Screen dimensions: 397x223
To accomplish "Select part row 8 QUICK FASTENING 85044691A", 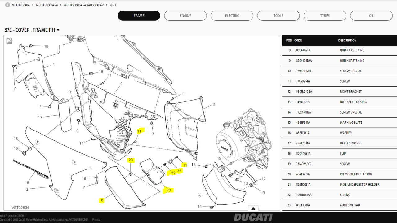I will (x=340, y=50).
